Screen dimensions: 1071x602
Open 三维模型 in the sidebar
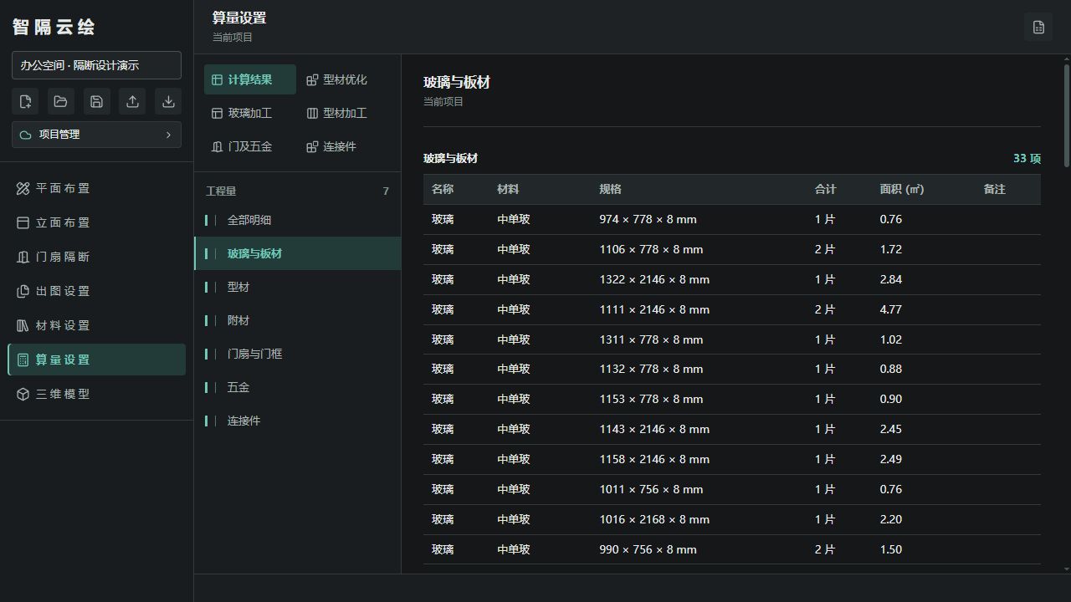pos(96,394)
